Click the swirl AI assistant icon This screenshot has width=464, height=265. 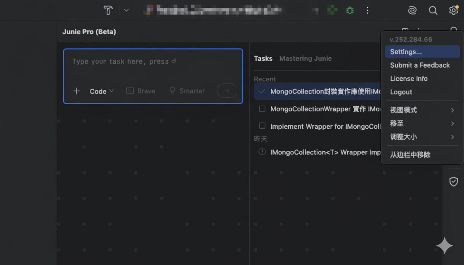click(x=412, y=10)
